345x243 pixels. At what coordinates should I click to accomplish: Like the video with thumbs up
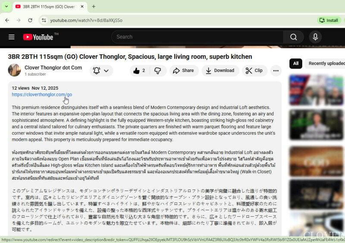(x=139, y=71)
